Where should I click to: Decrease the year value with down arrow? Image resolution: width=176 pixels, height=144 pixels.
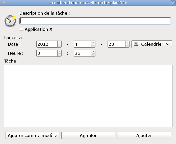pyautogui.click(x=59, y=46)
